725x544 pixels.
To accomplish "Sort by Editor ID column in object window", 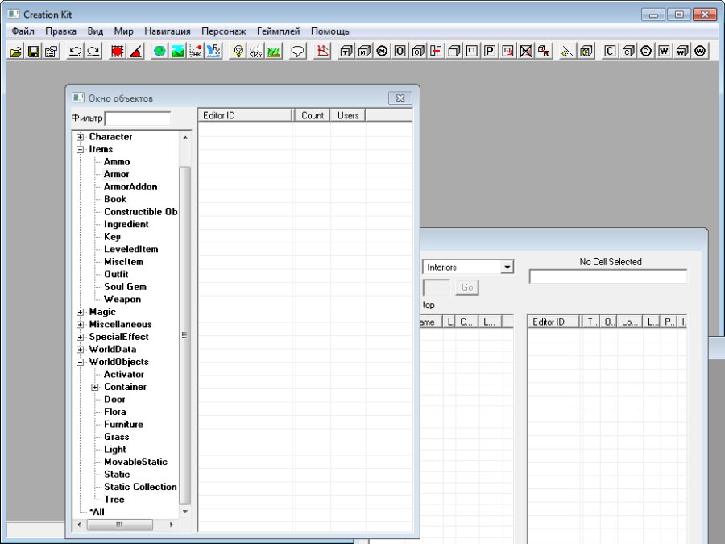I will point(245,115).
